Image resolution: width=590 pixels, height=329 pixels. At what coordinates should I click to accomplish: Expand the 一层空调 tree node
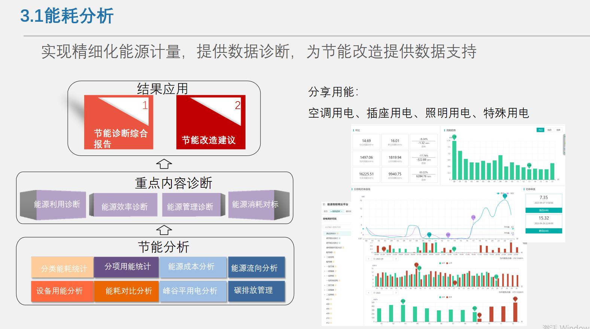coord(325,266)
